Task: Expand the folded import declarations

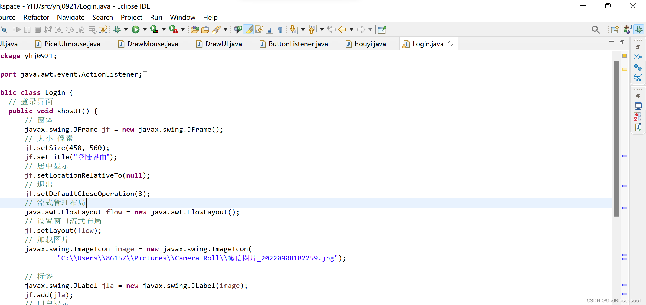Action: 145,75
